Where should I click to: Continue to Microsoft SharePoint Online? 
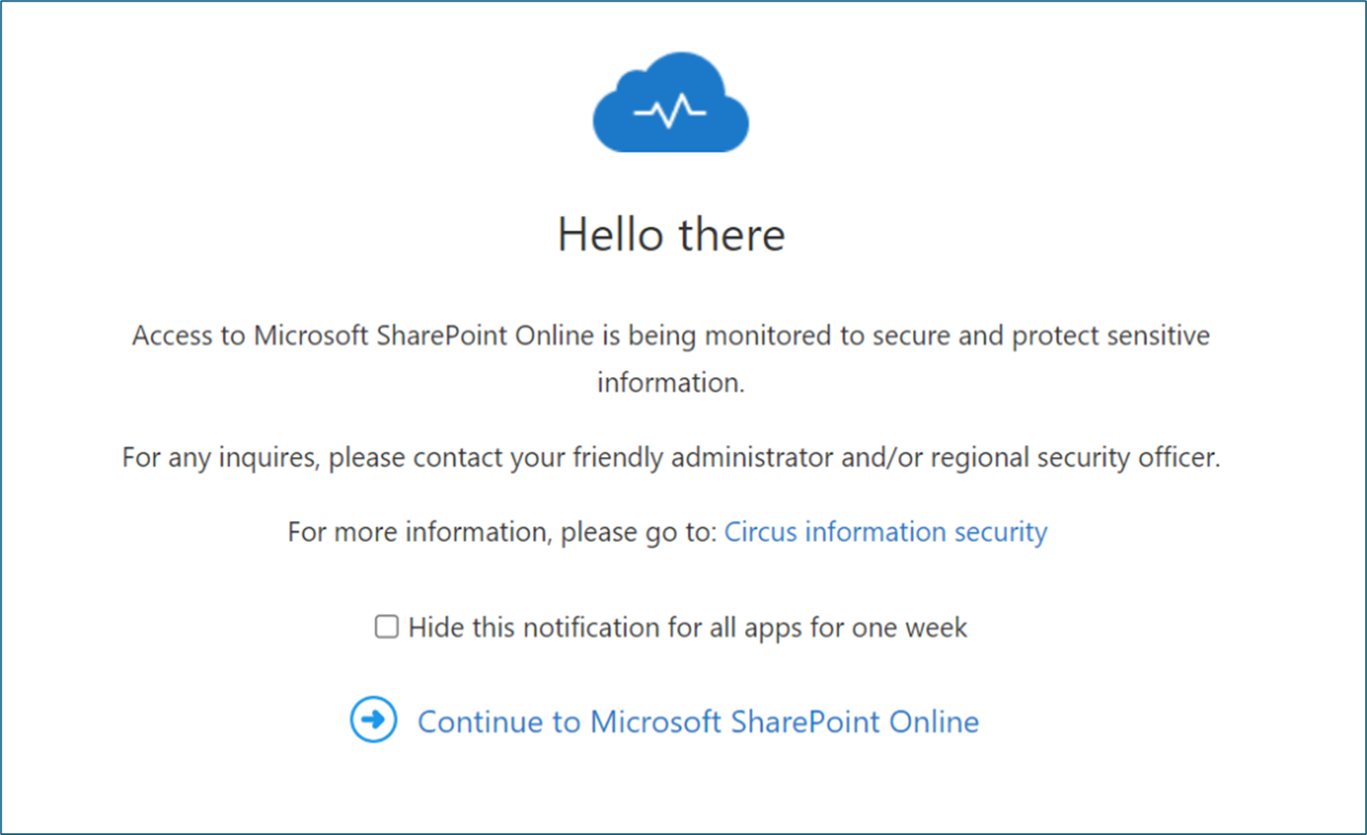tap(697, 722)
